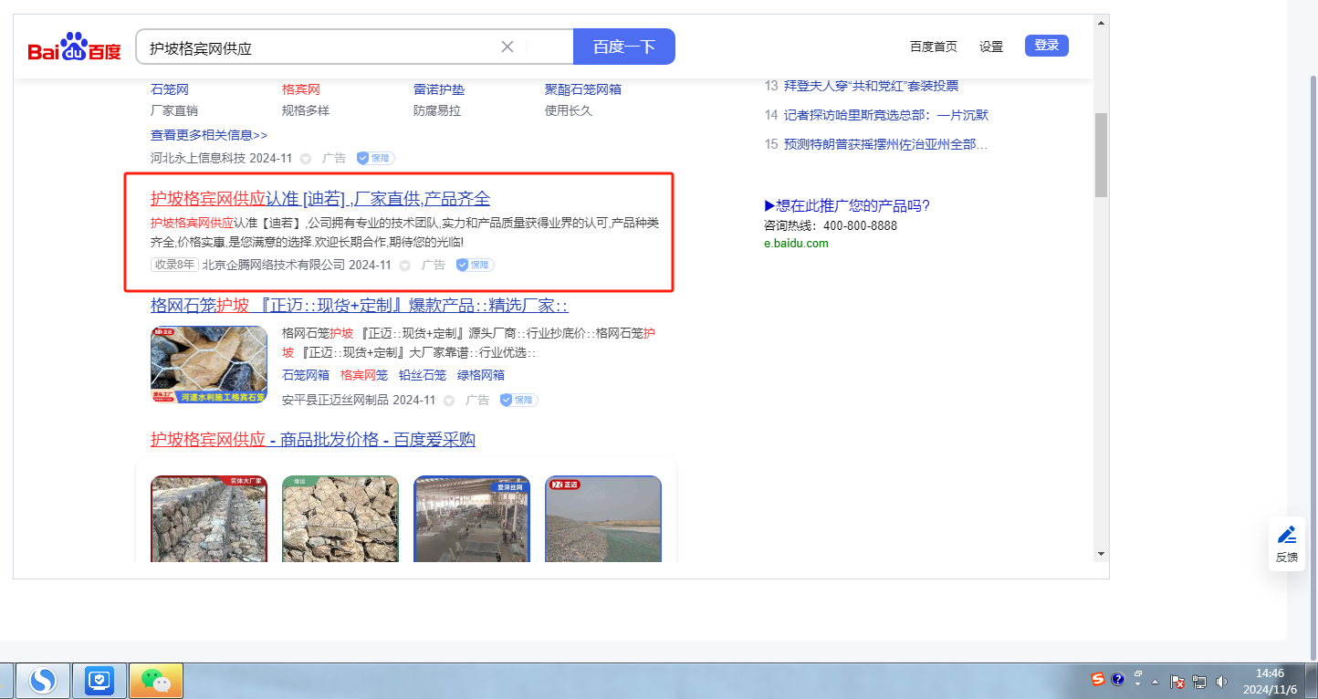Image resolution: width=1318 pixels, height=699 pixels.
Task: Open the e.baidu.com link
Action: pos(796,244)
